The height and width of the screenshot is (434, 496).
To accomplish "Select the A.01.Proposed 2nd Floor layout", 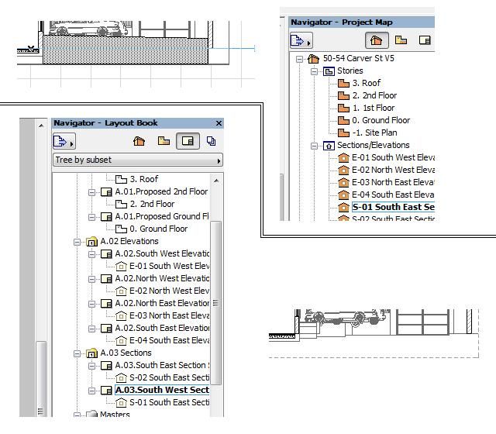I will [x=161, y=191].
